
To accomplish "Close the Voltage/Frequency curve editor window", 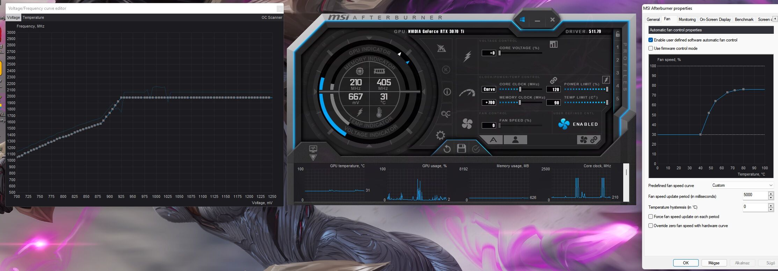I will (x=279, y=8).
